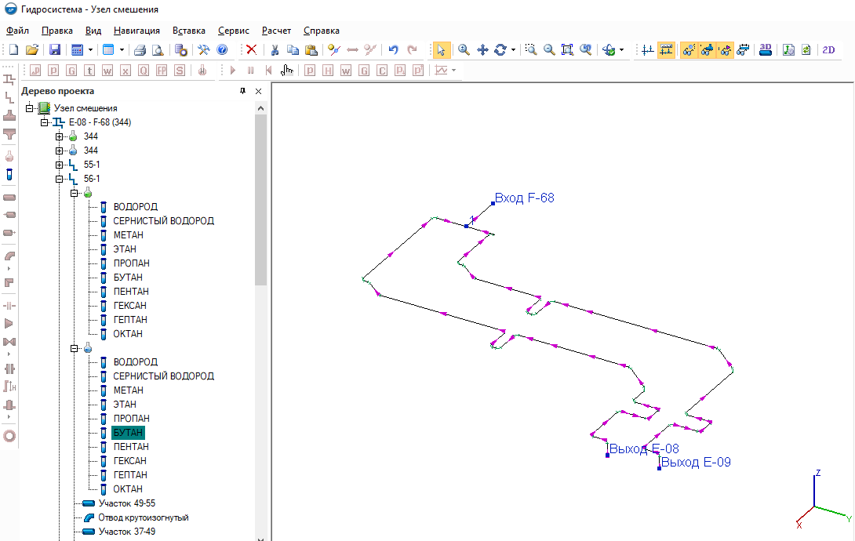Expand the 55-1 tree node

(60, 165)
